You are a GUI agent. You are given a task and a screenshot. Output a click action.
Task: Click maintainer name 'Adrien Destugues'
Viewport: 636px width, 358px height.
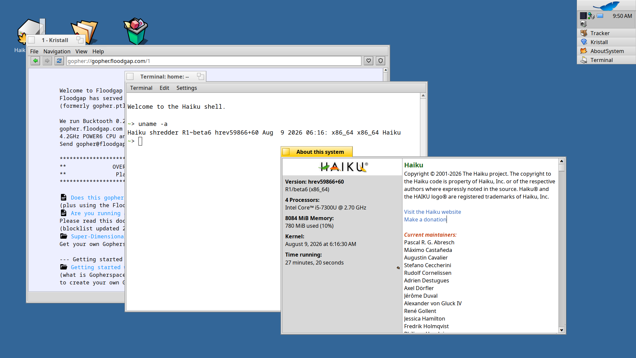point(427,280)
